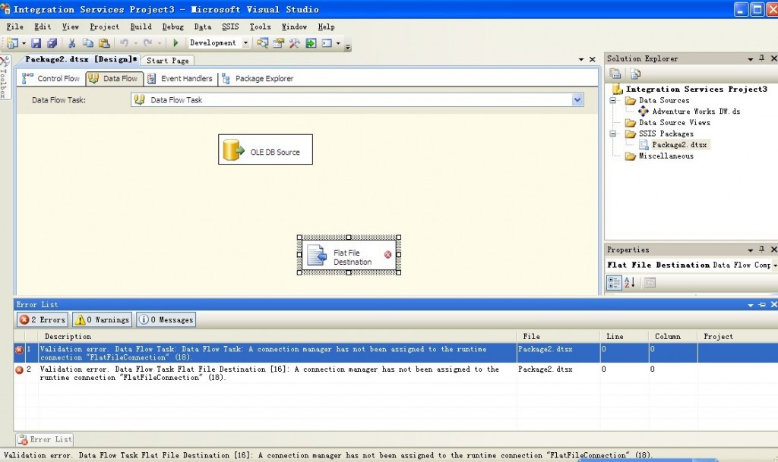
Task: Click the Paste clipboard icon
Action: (104, 43)
